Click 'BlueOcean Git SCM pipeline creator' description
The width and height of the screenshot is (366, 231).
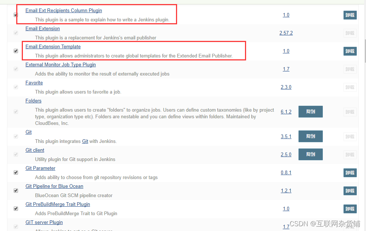[74, 196]
